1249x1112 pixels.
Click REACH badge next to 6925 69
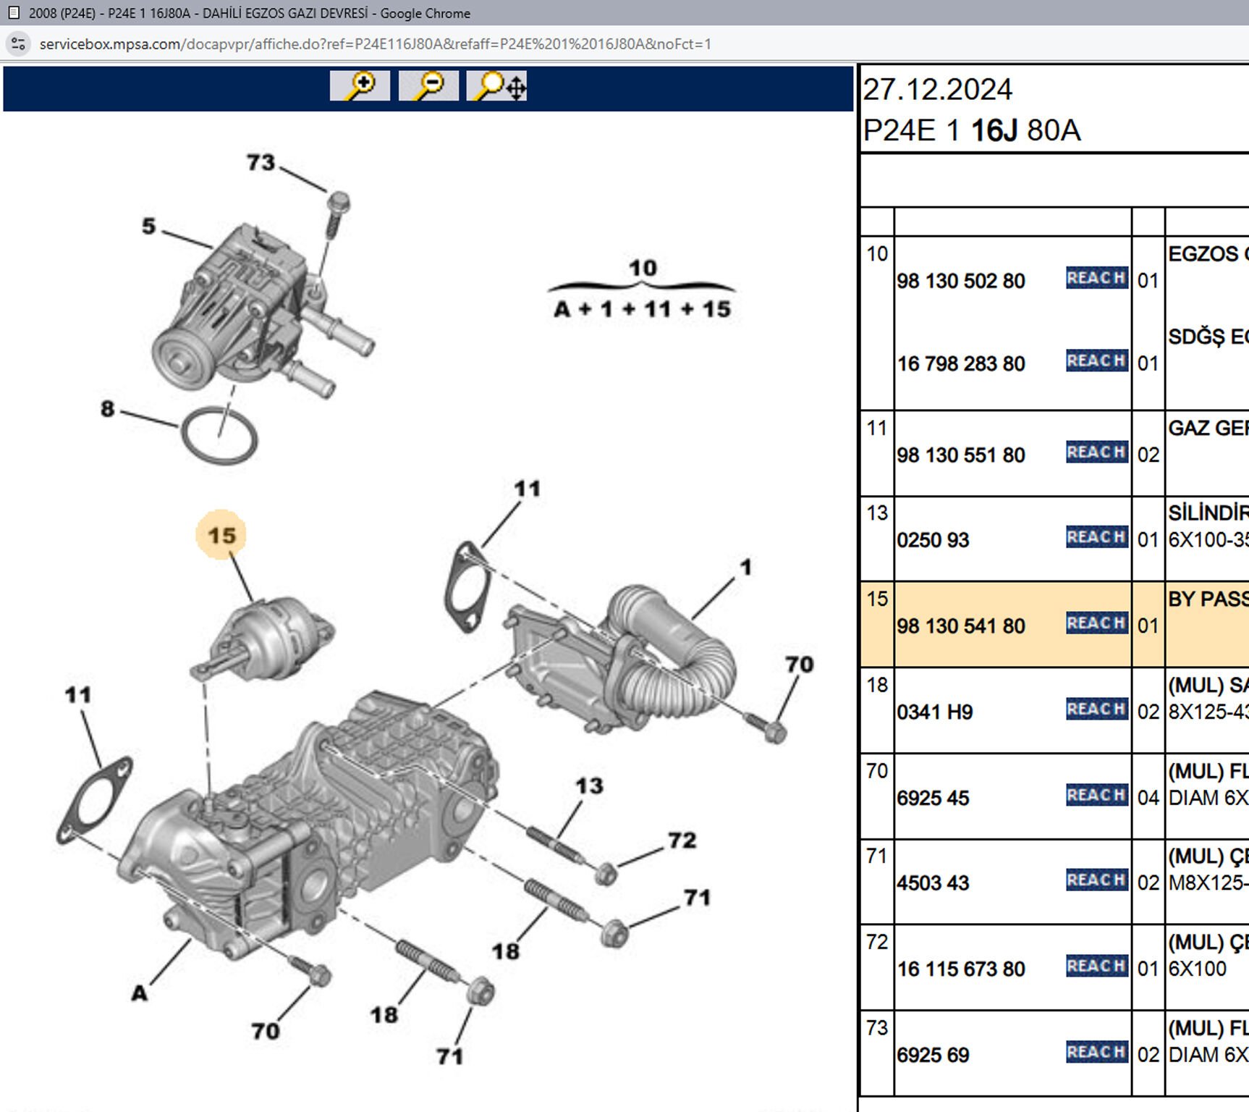point(1096,1052)
